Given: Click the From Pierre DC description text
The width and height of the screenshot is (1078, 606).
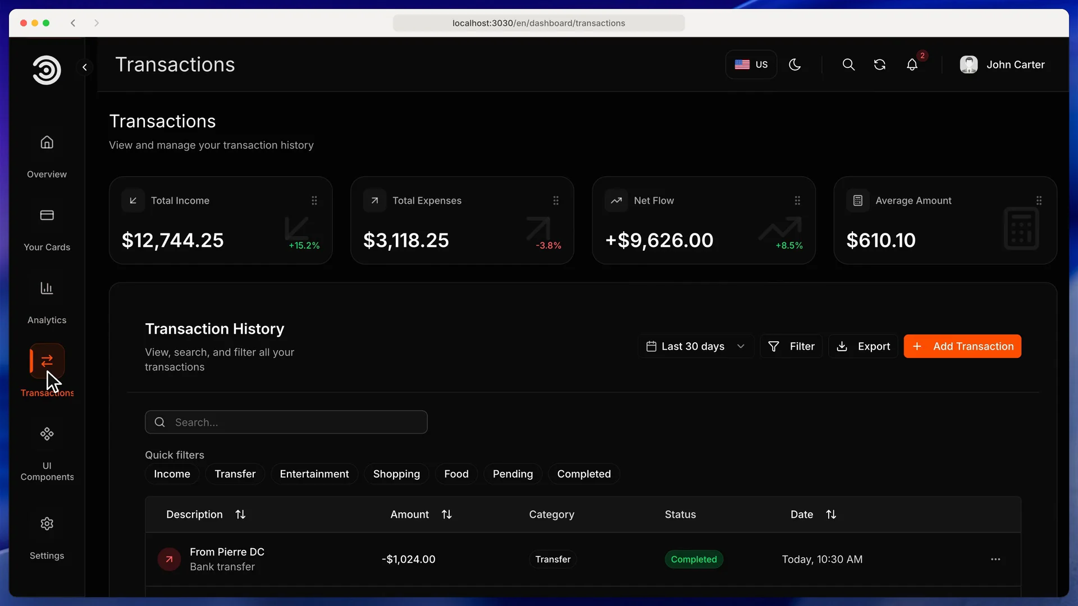Looking at the screenshot, I should click(x=227, y=552).
